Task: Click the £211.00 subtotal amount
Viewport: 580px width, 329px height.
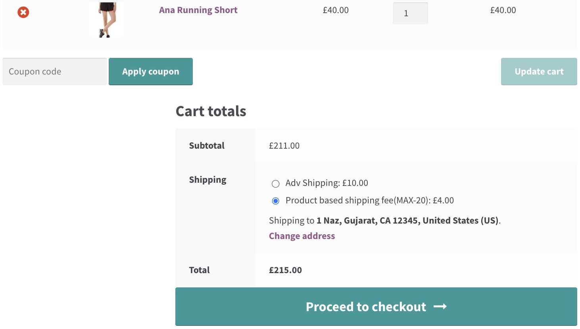Action: pos(284,146)
